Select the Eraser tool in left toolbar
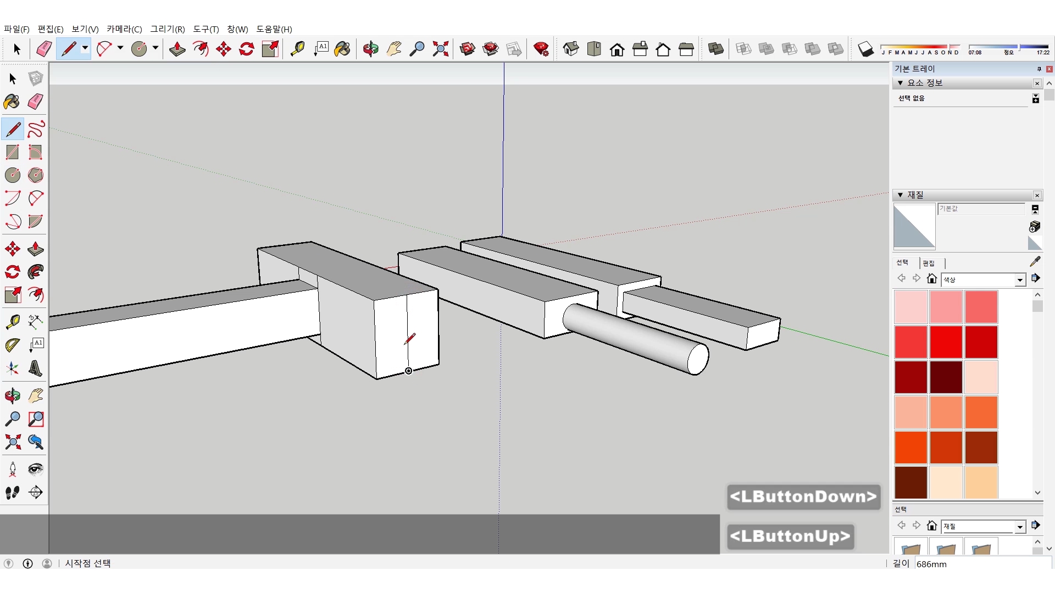 35,102
